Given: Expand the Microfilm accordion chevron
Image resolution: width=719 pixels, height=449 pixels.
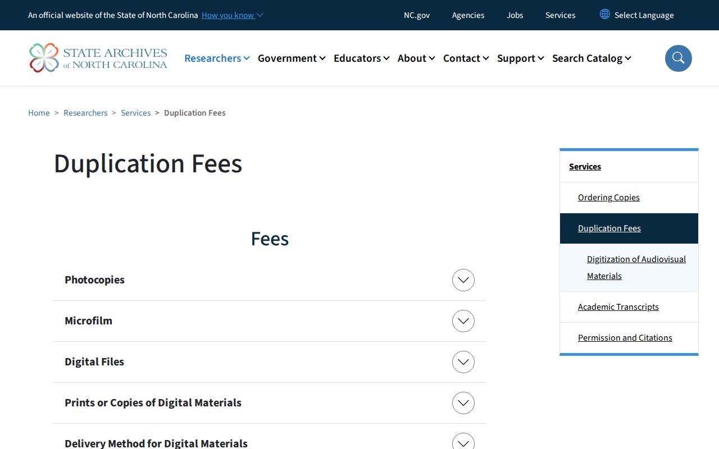Looking at the screenshot, I should tap(463, 321).
